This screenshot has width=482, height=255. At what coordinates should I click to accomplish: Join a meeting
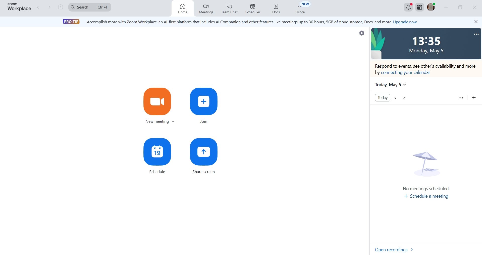(203, 101)
